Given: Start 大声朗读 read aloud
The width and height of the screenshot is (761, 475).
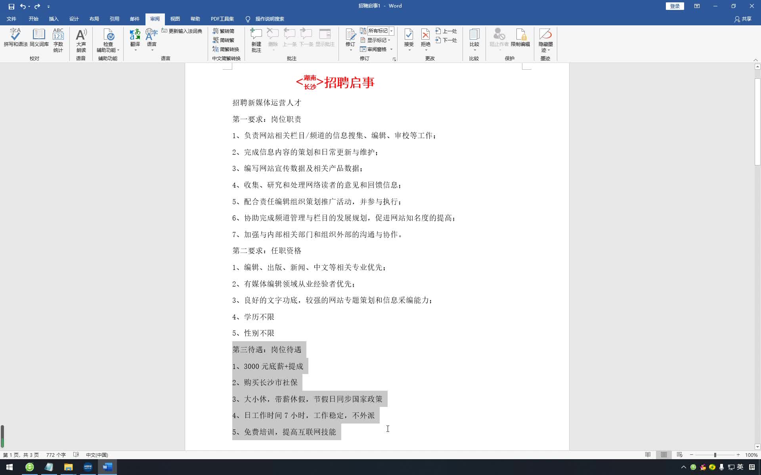Looking at the screenshot, I should pyautogui.click(x=81, y=40).
